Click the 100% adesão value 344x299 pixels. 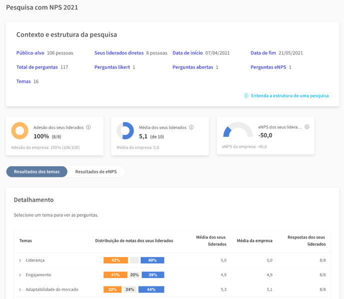[x=41, y=136]
